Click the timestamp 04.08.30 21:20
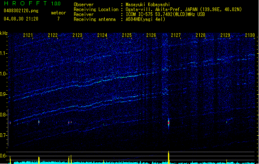 click(21, 19)
